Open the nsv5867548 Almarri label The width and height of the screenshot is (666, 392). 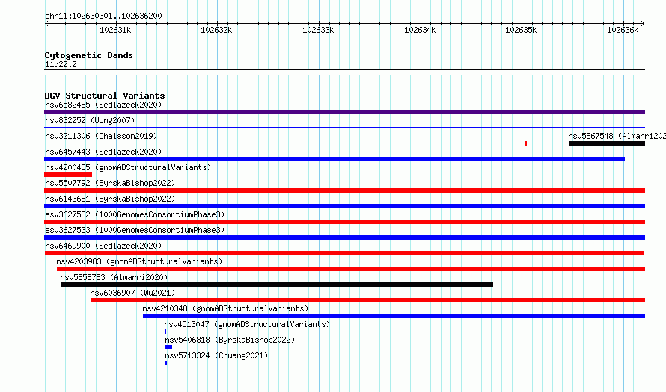[x=617, y=136]
